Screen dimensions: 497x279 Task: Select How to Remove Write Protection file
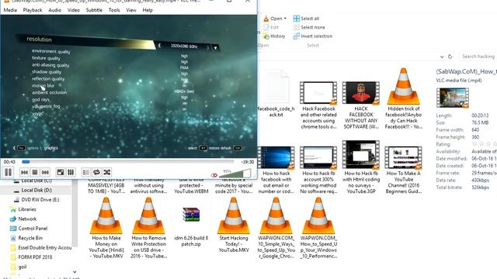tap(148, 228)
